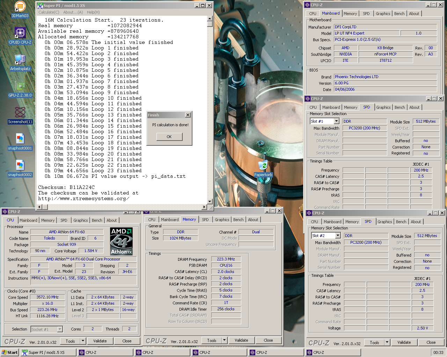Switch to Mainboard tab in Slot #1 SPD window
The width and height of the screenshot is (447, 357).
coord(331,107)
